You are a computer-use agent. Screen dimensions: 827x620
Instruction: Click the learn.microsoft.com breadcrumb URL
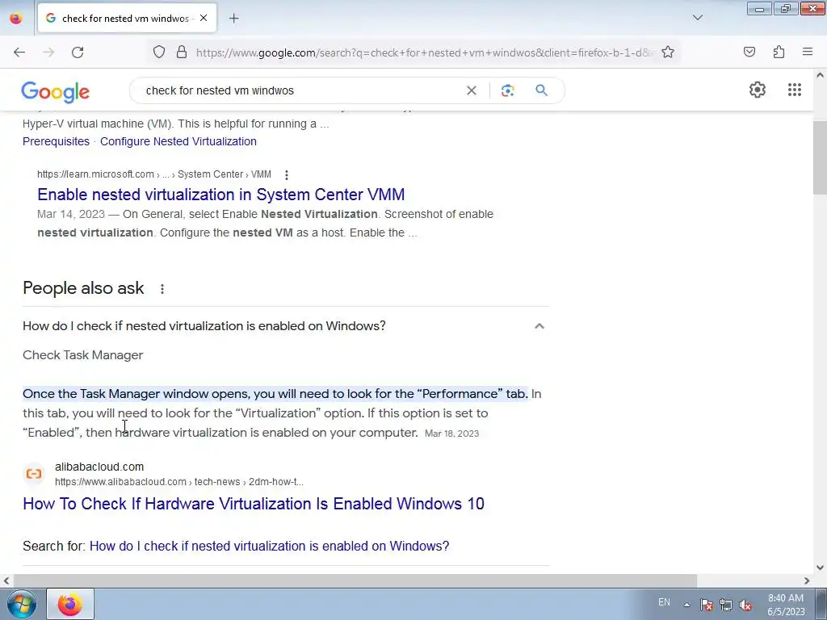154,174
